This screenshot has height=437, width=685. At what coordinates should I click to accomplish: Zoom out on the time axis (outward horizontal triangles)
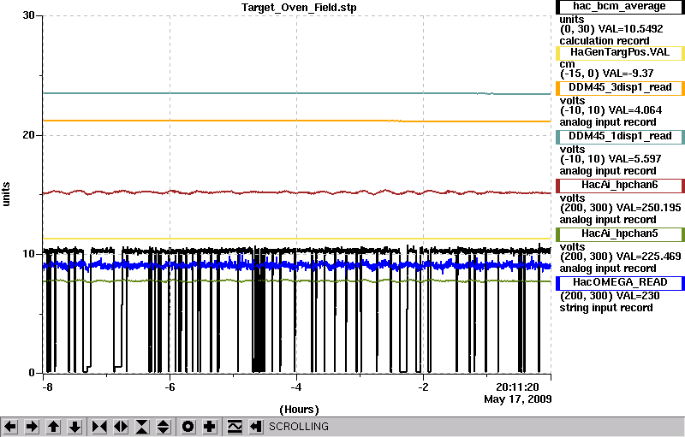(x=121, y=427)
